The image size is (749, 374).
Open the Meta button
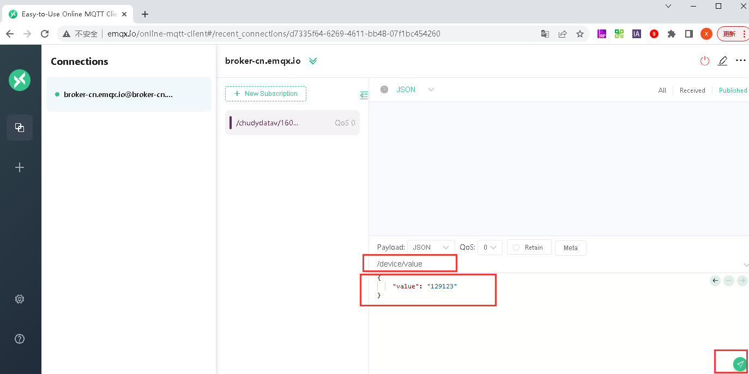(x=570, y=248)
